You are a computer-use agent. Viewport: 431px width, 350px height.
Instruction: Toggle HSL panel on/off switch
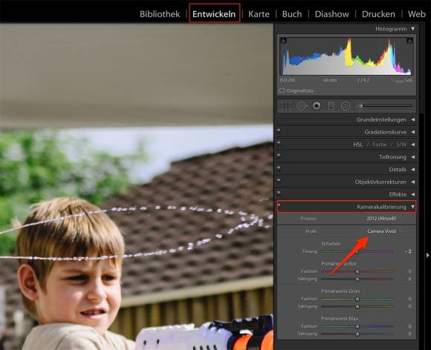click(279, 142)
